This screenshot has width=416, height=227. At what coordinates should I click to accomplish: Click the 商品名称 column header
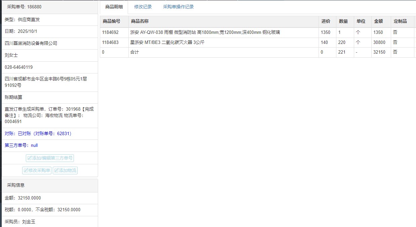[140, 21]
